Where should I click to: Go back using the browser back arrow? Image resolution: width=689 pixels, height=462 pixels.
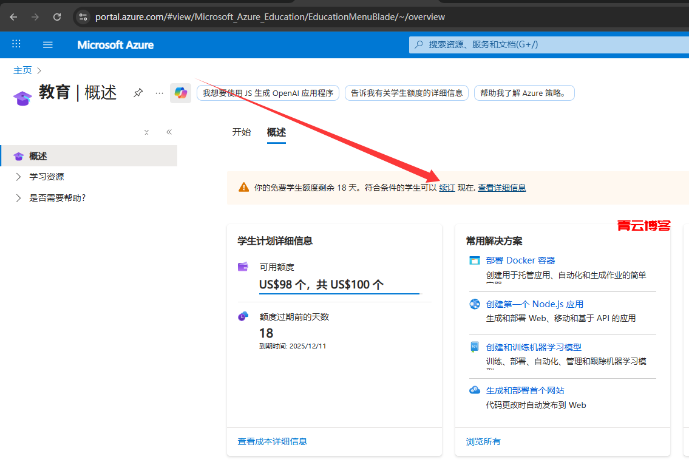(x=13, y=17)
